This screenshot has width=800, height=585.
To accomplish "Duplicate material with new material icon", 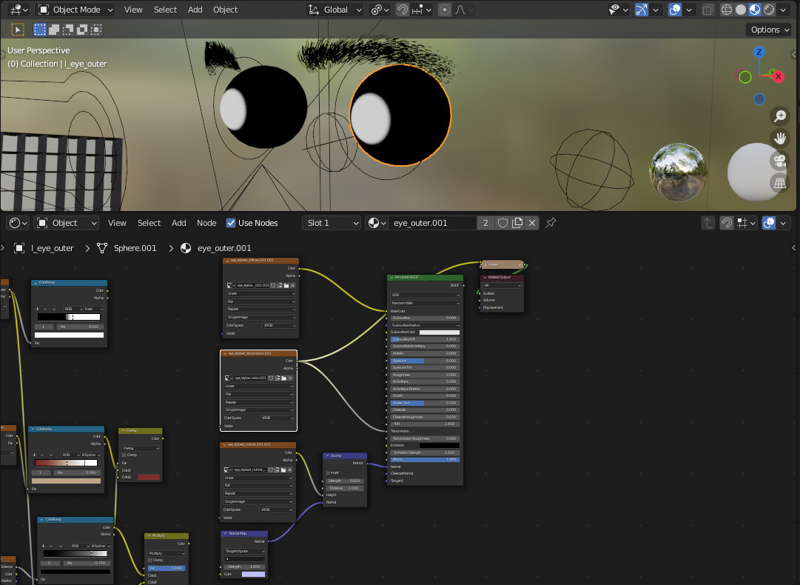I will click(x=517, y=223).
